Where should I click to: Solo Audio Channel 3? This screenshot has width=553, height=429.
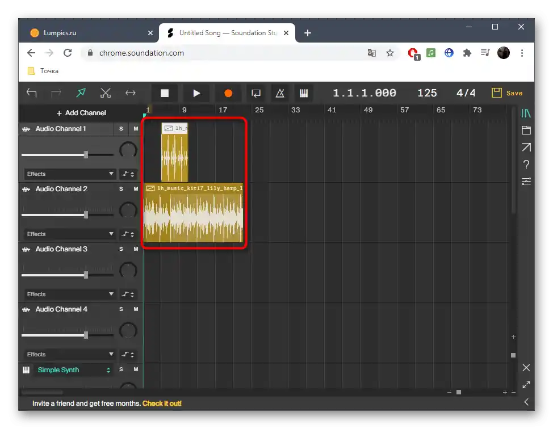121,249
